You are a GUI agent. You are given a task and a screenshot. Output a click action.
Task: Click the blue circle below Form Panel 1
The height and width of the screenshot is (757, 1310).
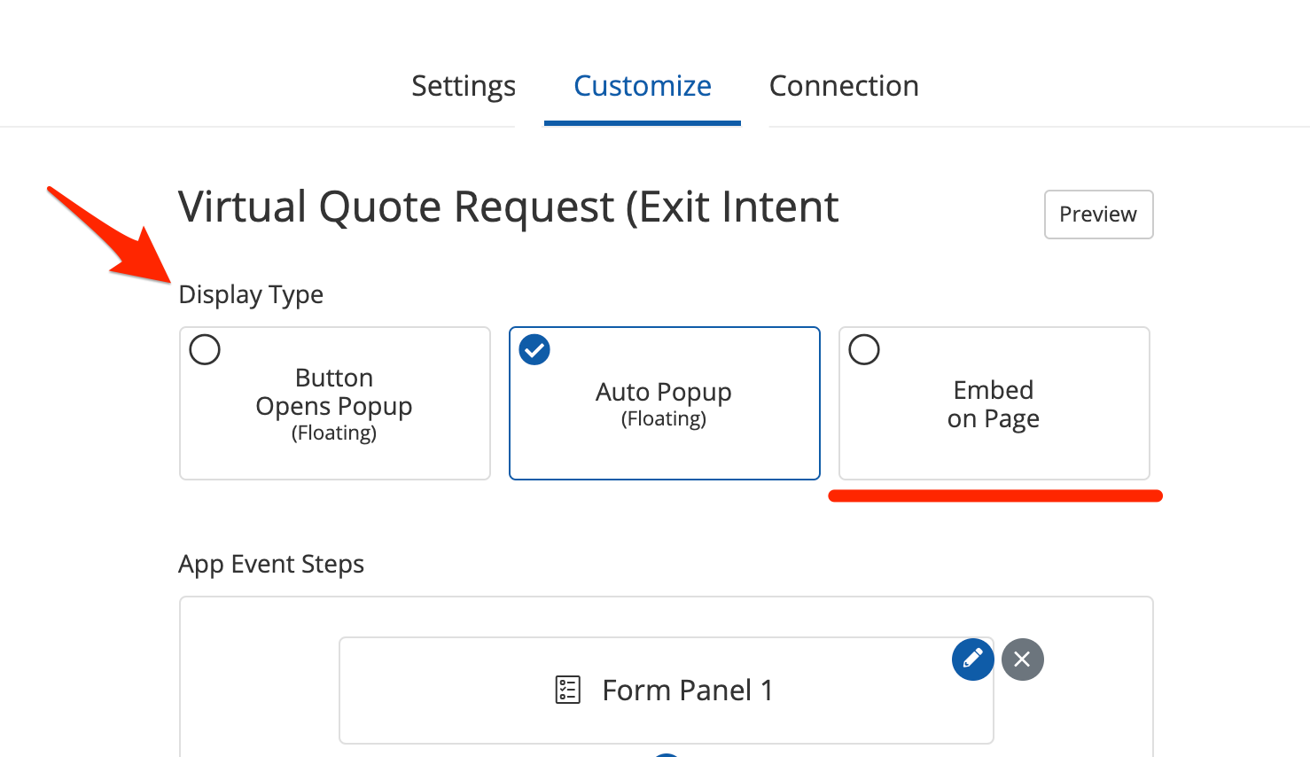pyautogui.click(x=667, y=754)
